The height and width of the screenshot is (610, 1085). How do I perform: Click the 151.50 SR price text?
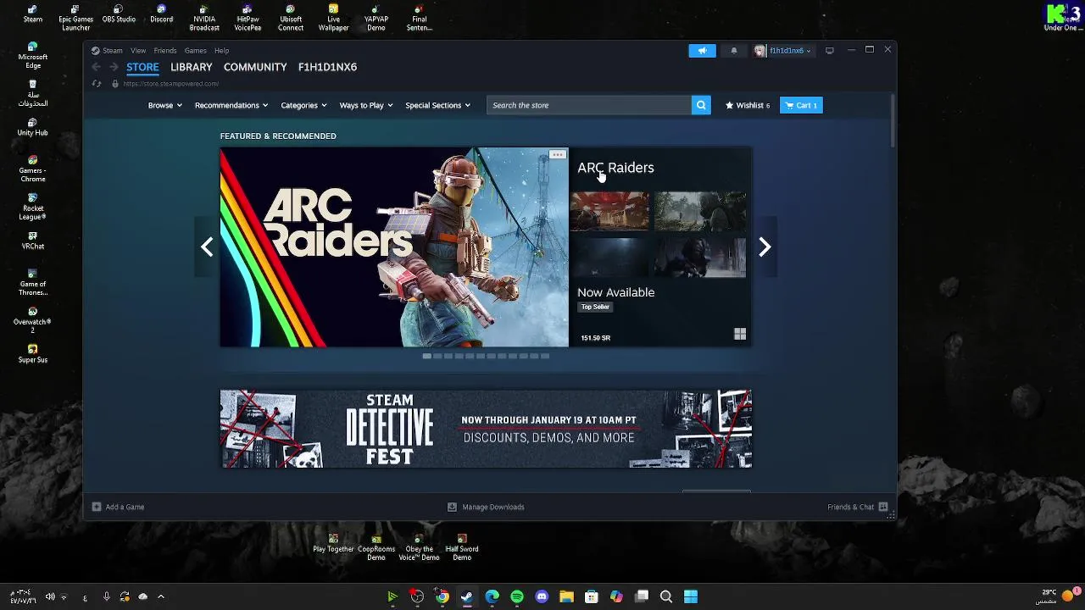595,337
